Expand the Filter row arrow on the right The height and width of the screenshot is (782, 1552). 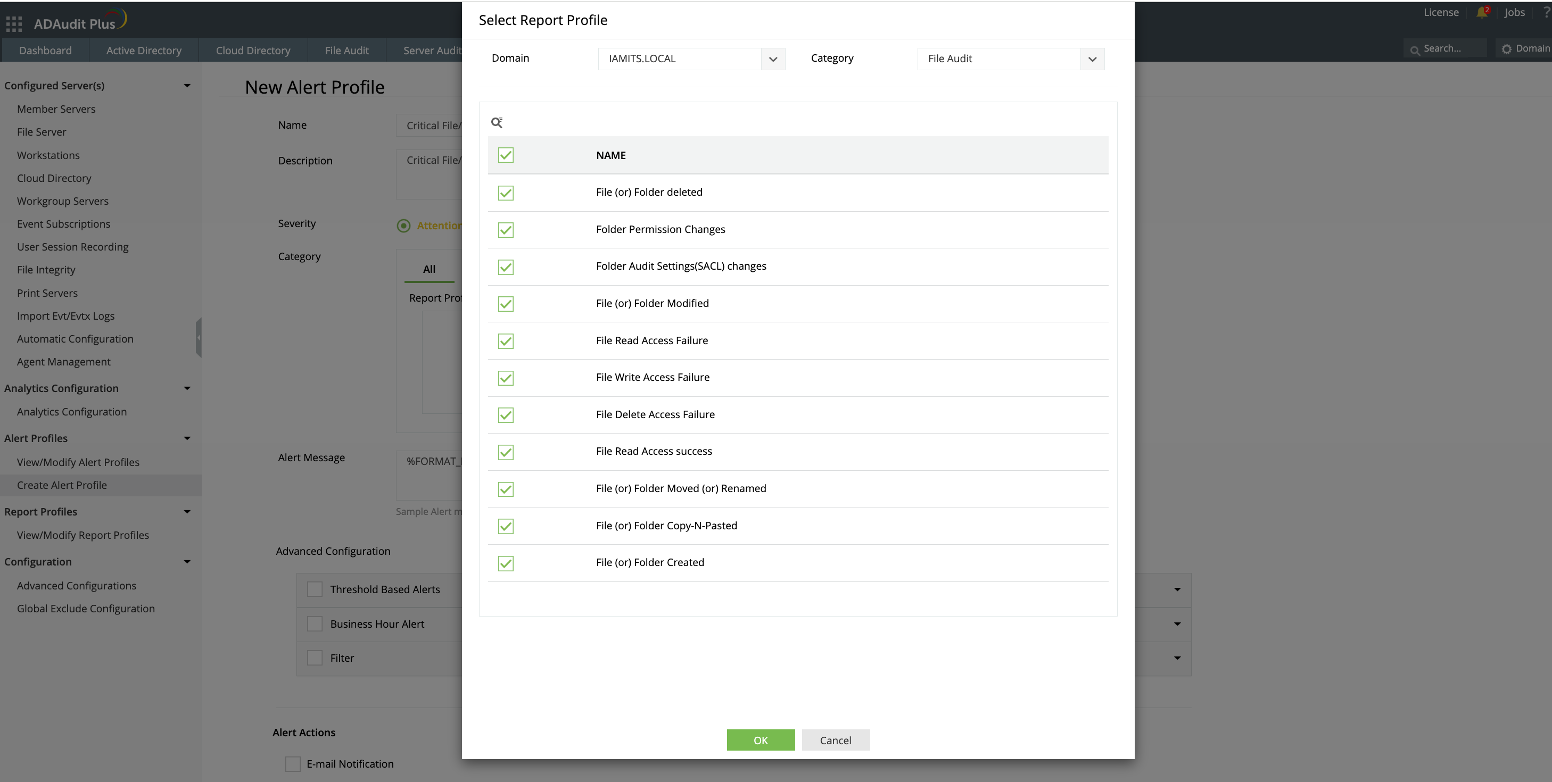[1177, 658]
